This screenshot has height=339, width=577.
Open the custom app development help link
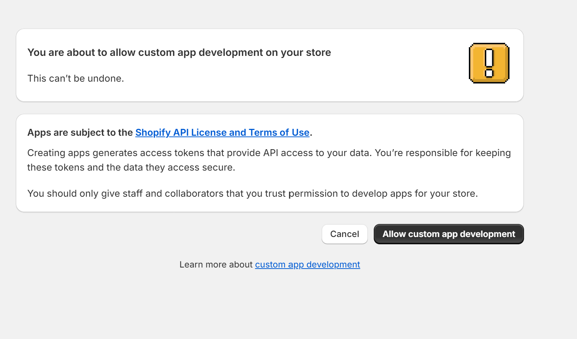click(307, 265)
